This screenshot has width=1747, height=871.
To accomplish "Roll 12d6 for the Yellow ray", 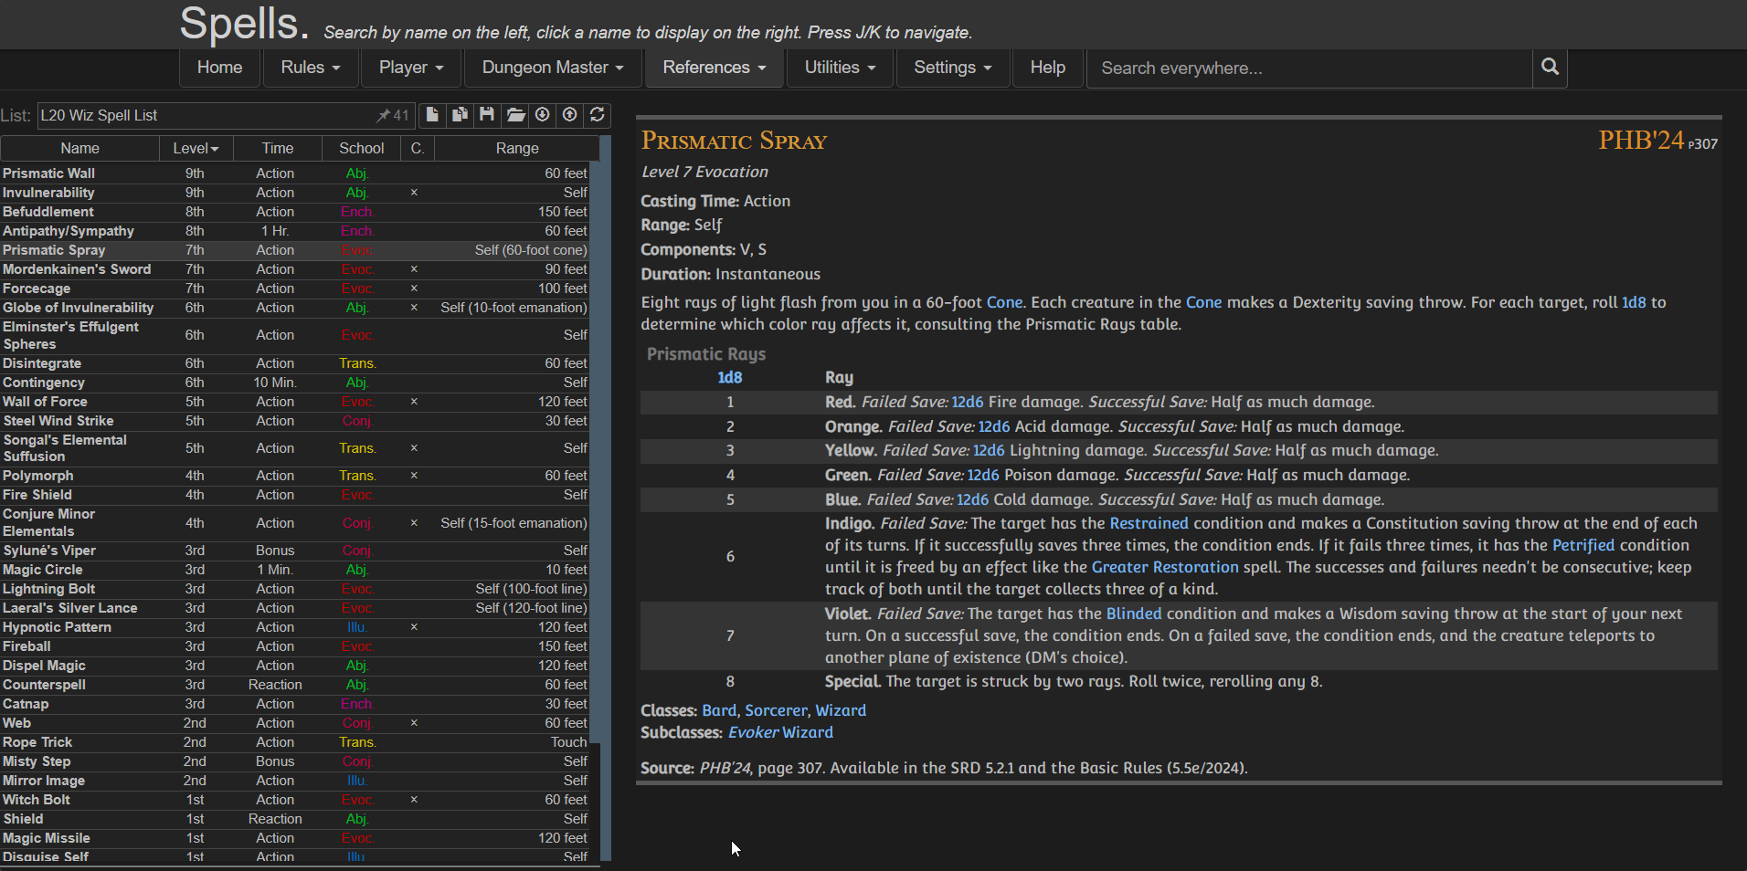I will click(989, 450).
